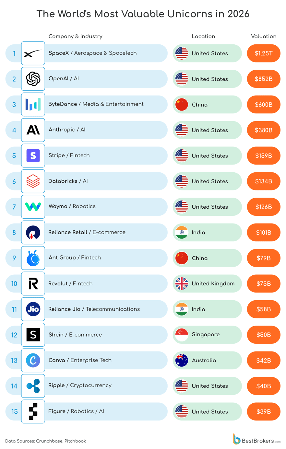Select the Reliance Jio logo

33,309
